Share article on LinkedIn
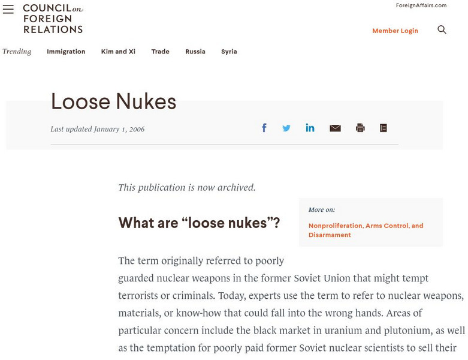Image resolution: width=468 pixels, height=360 pixels. coord(310,128)
